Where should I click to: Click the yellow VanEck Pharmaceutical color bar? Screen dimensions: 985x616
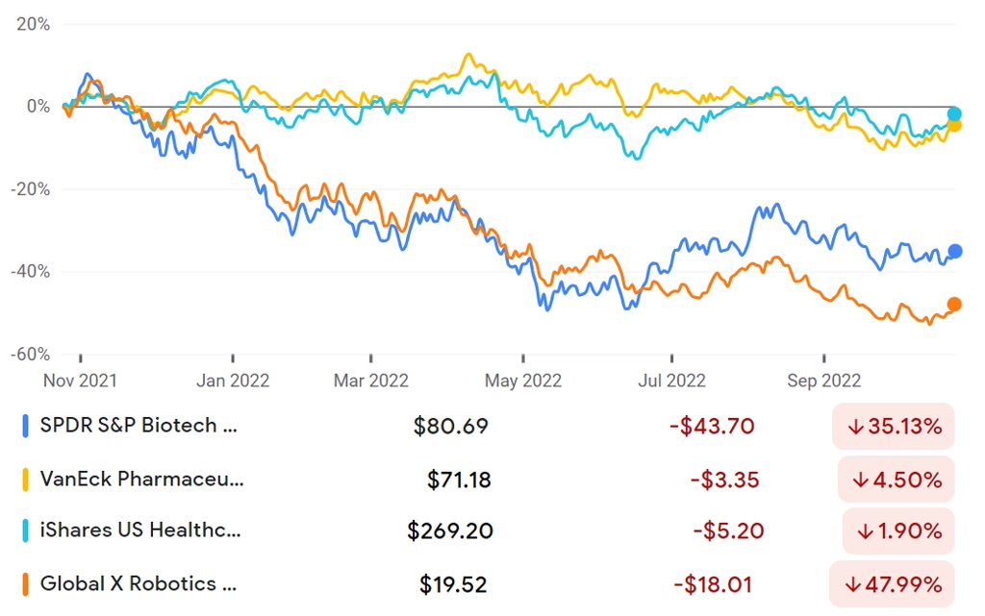[25, 480]
